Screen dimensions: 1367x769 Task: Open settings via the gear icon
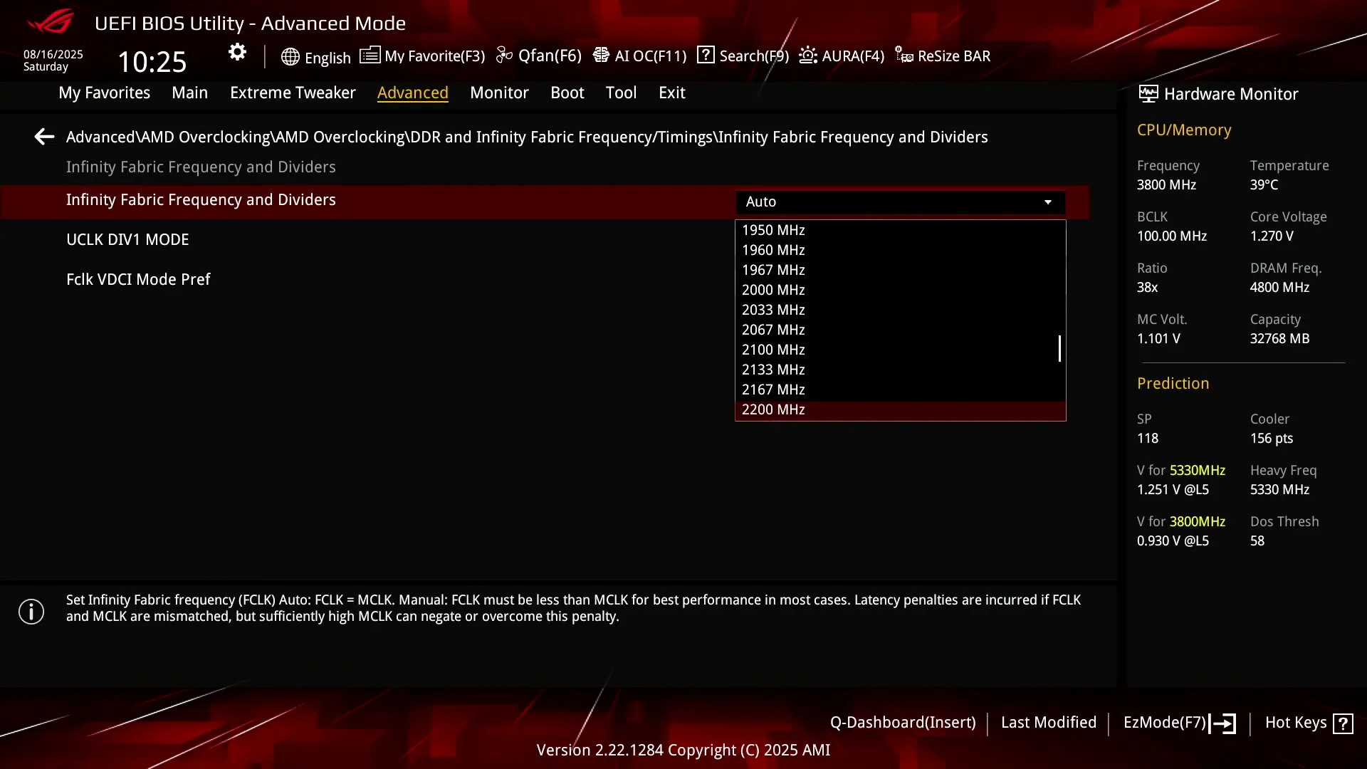[x=237, y=52]
